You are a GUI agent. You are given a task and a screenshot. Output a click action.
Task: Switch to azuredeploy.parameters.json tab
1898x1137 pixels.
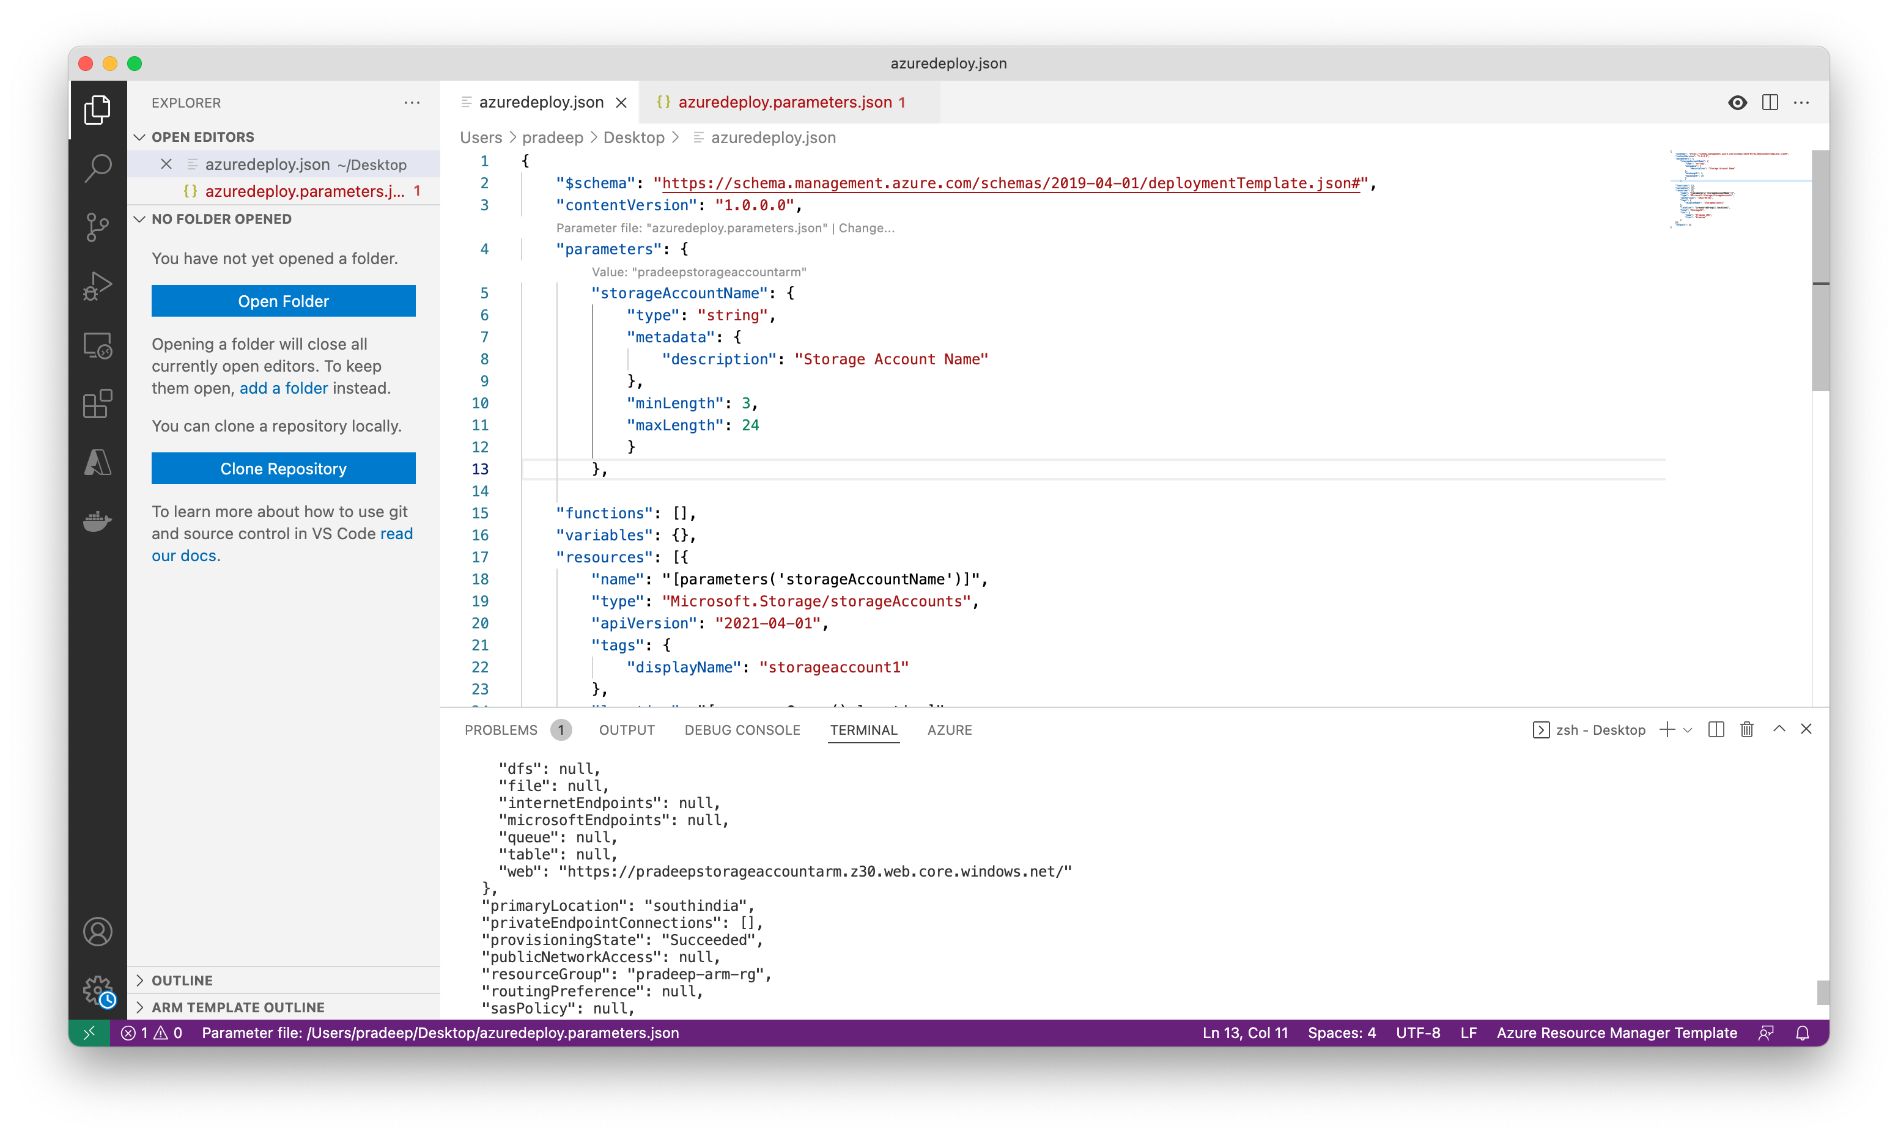[x=789, y=103]
